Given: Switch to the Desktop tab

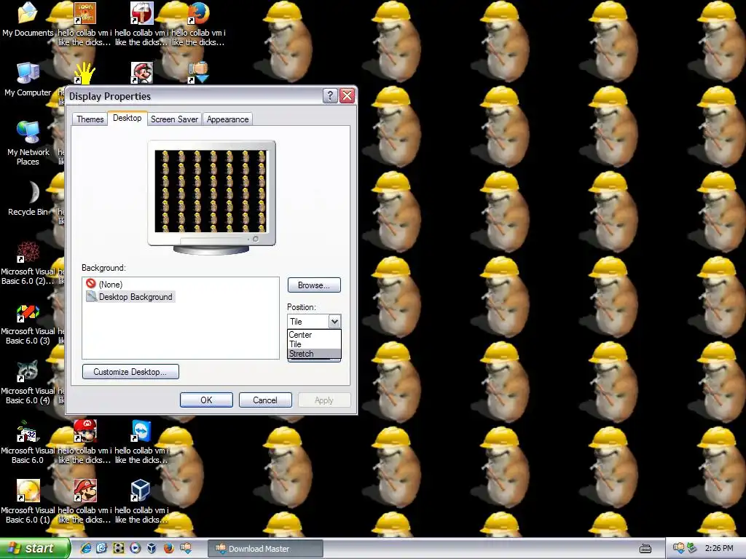Looking at the screenshot, I should [x=127, y=118].
